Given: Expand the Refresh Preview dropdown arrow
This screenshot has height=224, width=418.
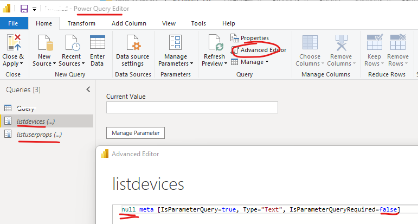Looking at the screenshot, I should click(x=226, y=63).
